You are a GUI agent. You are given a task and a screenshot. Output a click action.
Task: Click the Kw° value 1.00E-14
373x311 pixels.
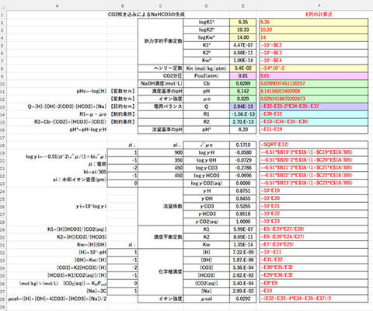(x=242, y=61)
